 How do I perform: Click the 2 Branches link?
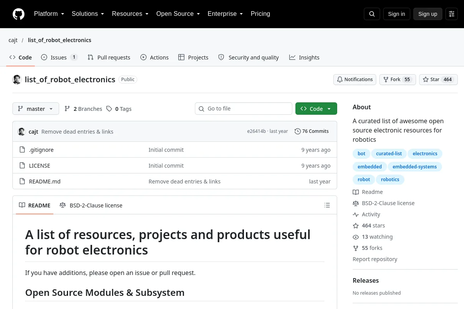click(x=83, y=109)
